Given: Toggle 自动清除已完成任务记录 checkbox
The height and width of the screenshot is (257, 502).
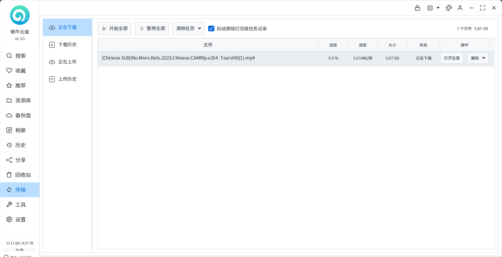Looking at the screenshot, I should pyautogui.click(x=211, y=28).
